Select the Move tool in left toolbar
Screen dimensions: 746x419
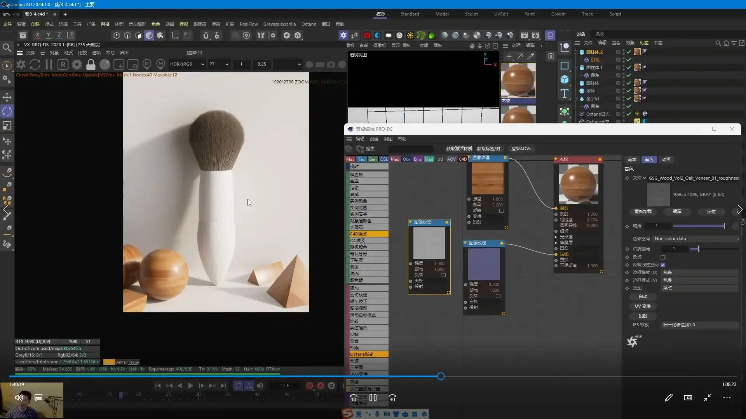[x=7, y=97]
